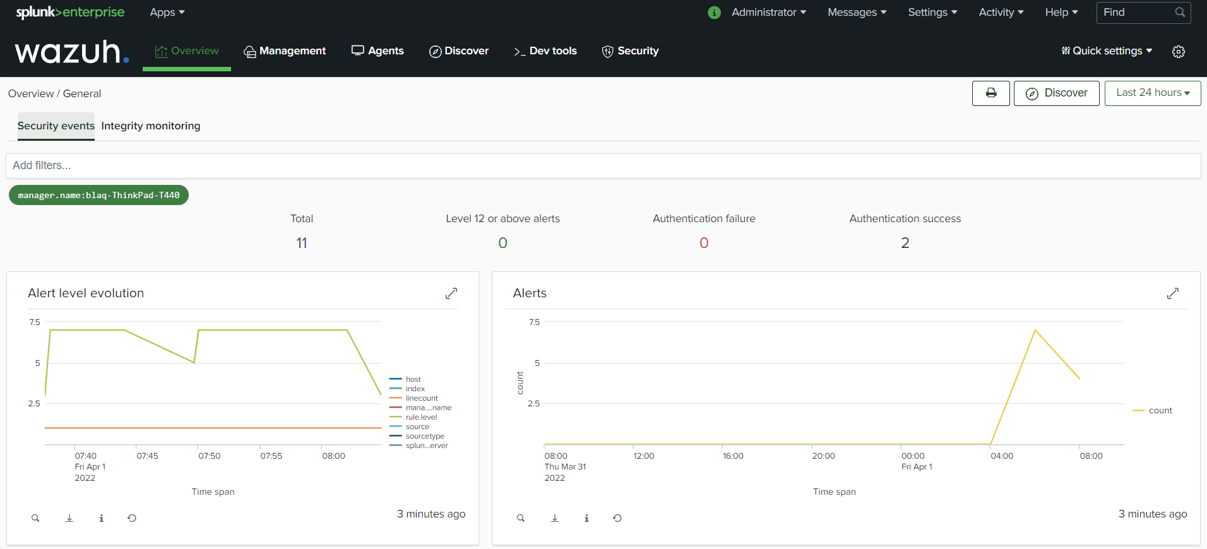
Task: Click the Wazuh logo
Action: tap(72, 52)
